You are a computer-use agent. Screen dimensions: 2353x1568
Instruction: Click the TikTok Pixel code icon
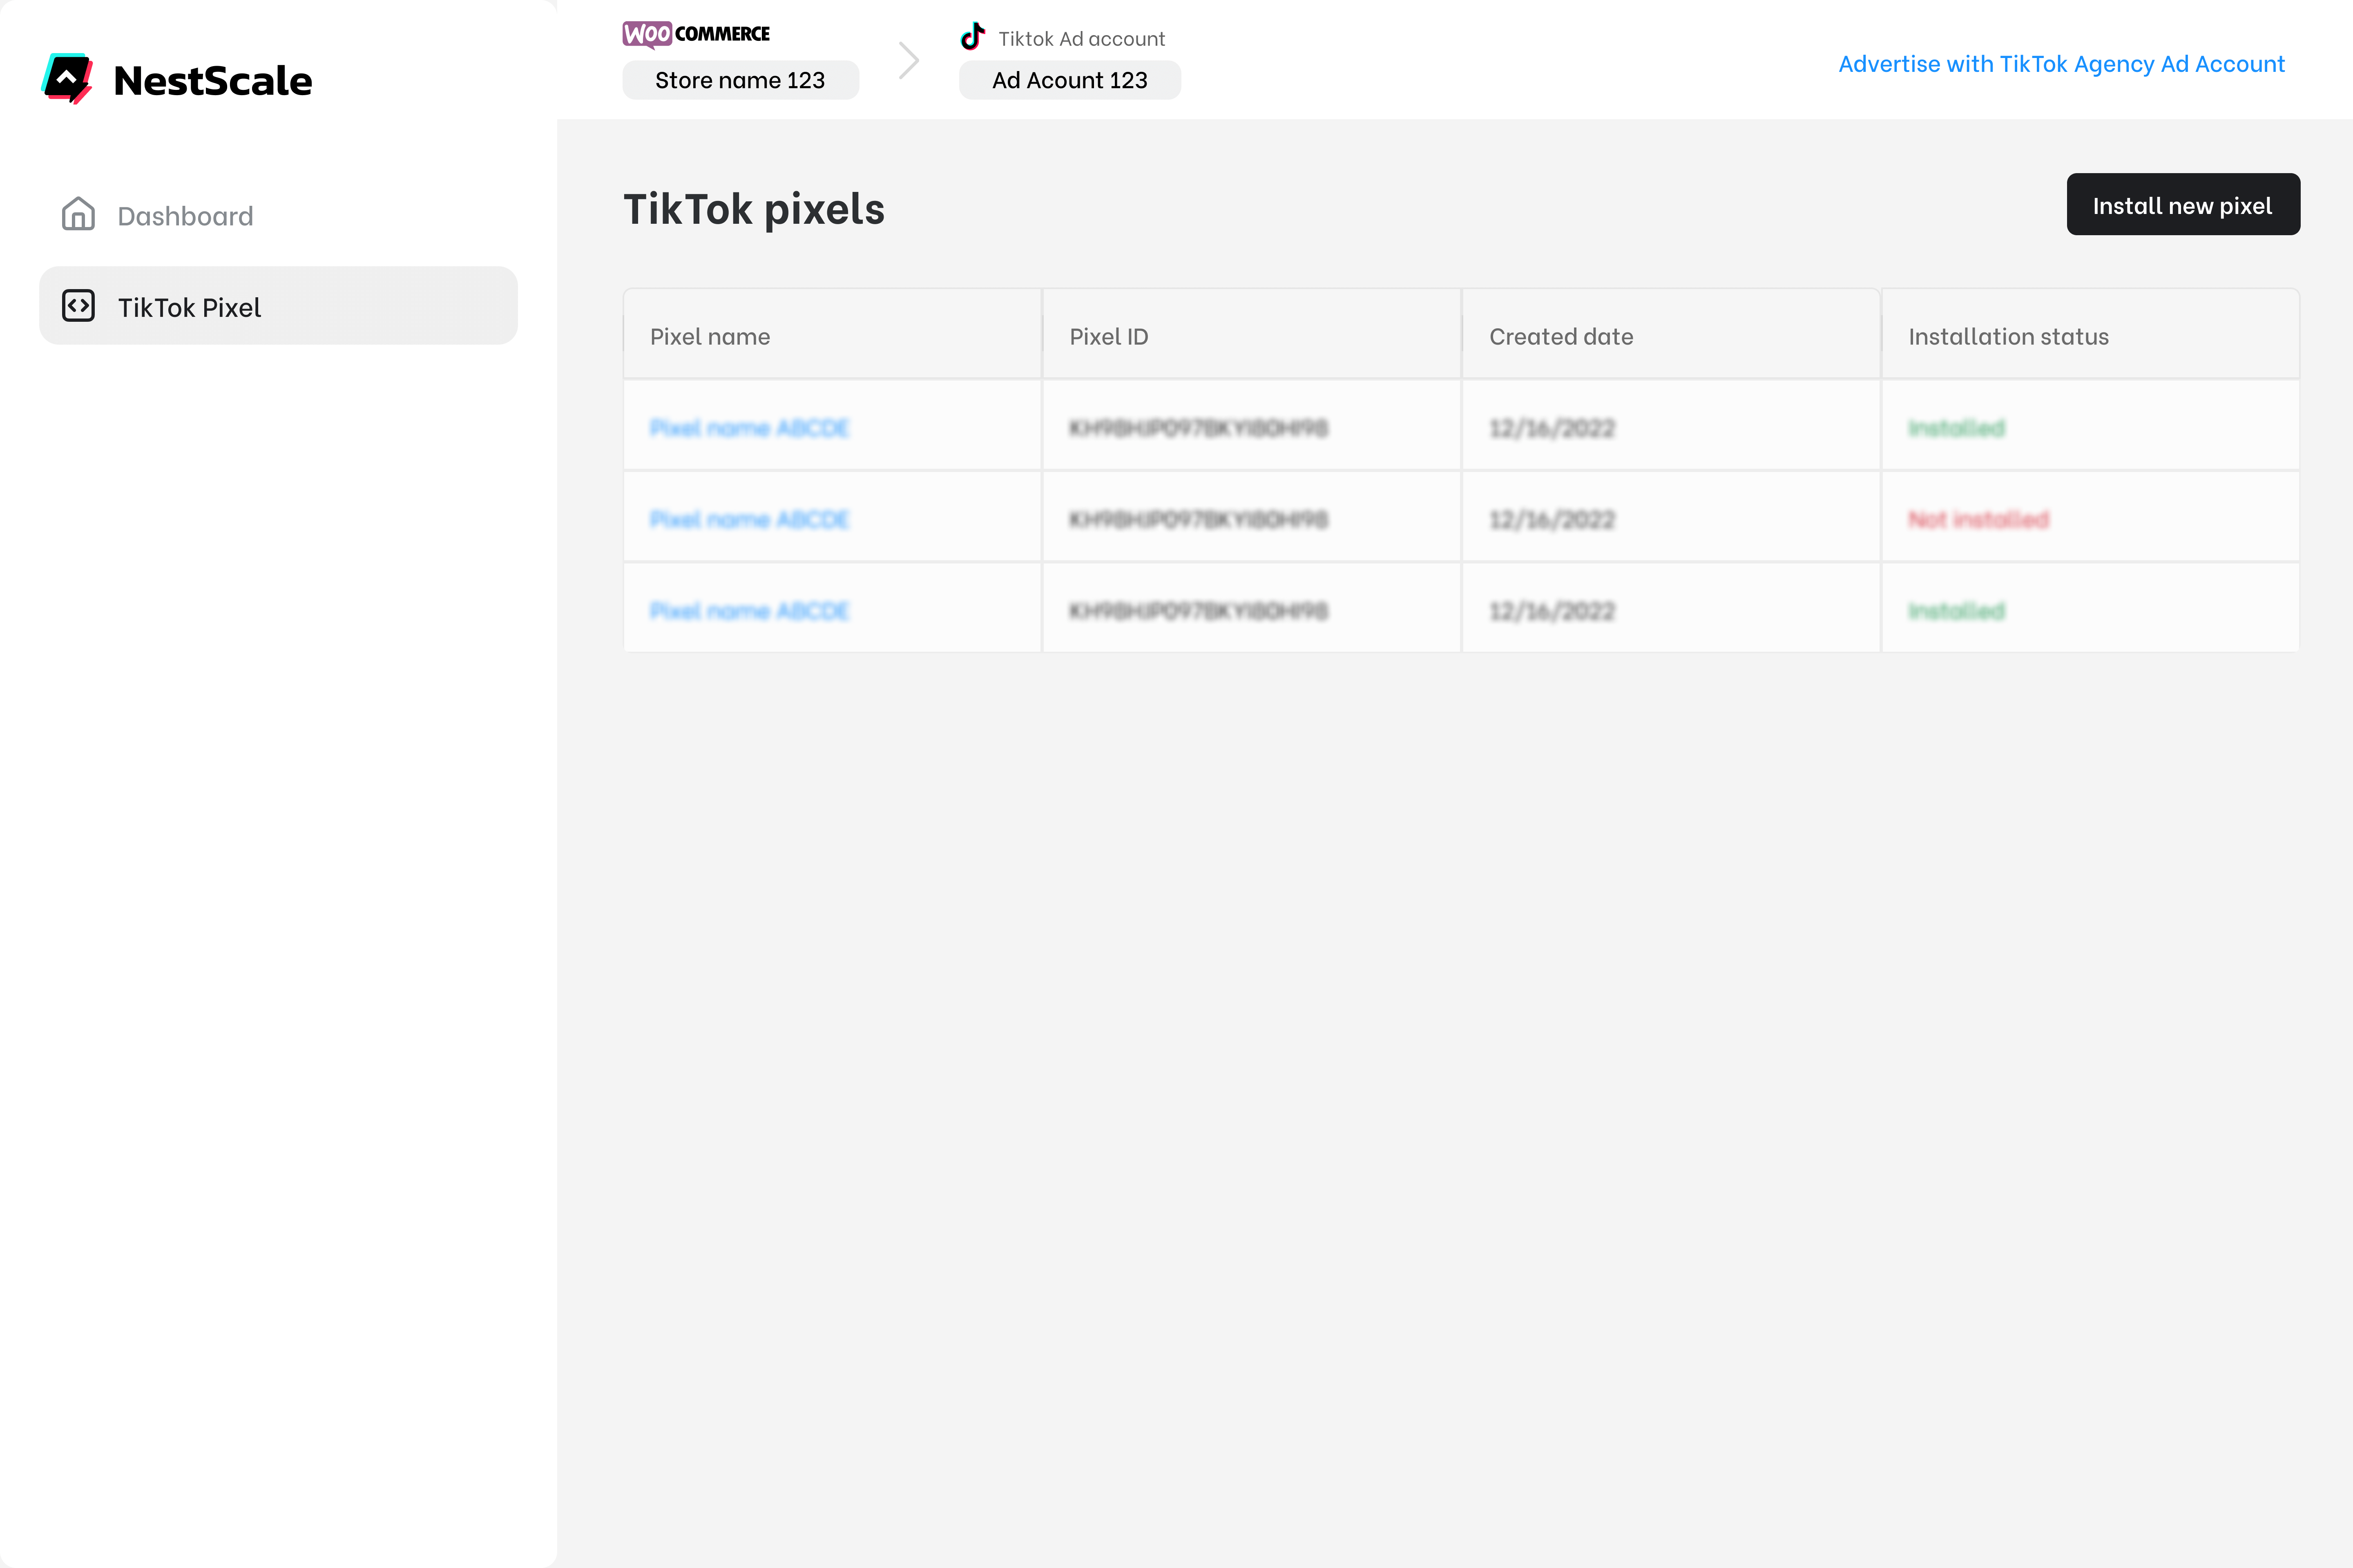coord(78,306)
